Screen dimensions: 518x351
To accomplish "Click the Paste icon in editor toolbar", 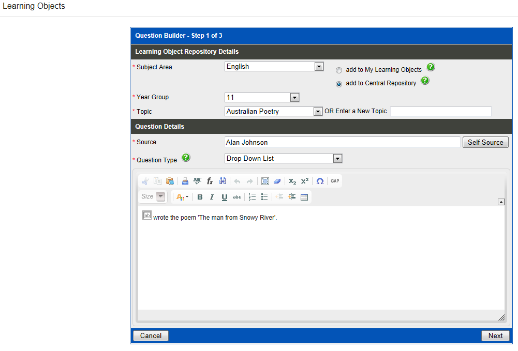I will coord(170,181).
